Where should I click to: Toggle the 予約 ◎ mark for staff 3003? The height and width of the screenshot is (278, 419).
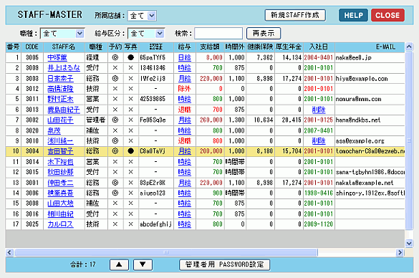(115, 78)
